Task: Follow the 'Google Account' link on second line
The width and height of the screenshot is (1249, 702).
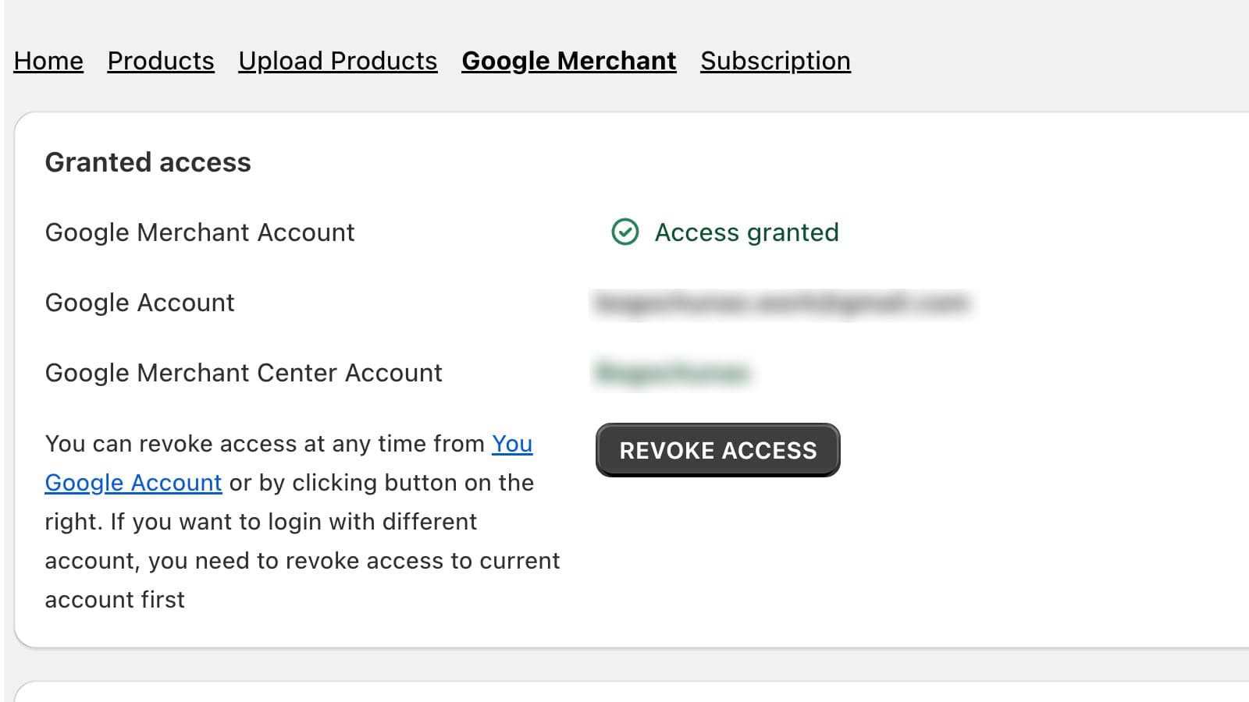Action: click(x=133, y=483)
